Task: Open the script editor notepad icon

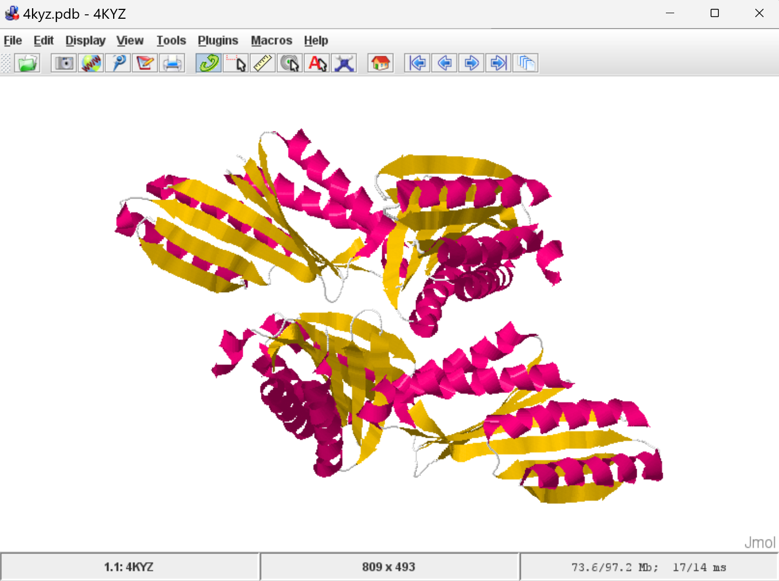Action: point(145,63)
